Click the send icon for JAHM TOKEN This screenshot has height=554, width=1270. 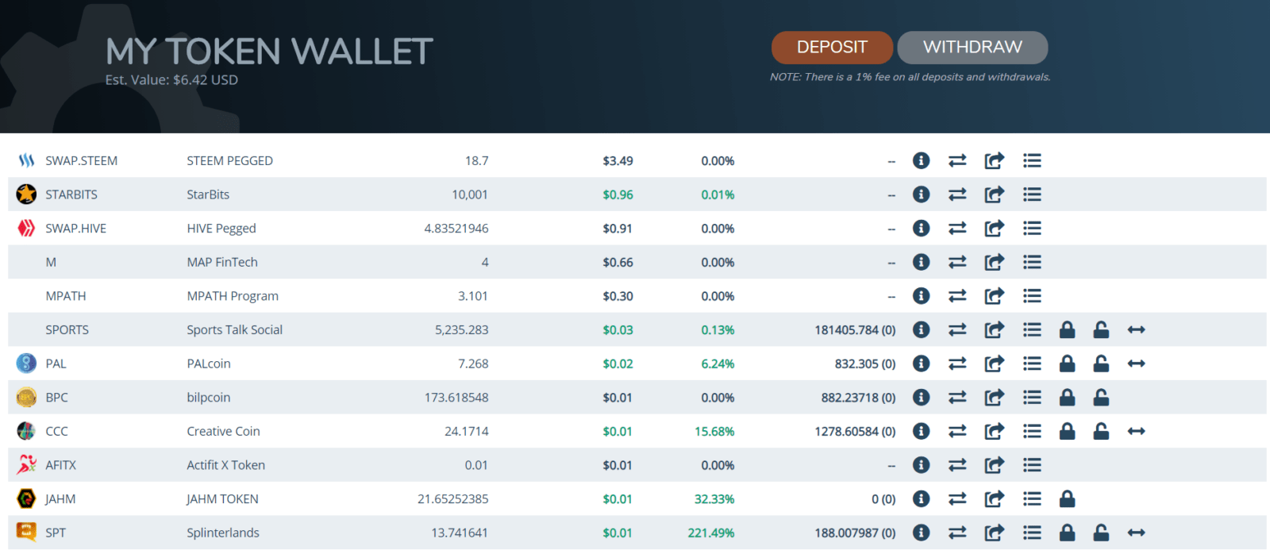(x=994, y=499)
